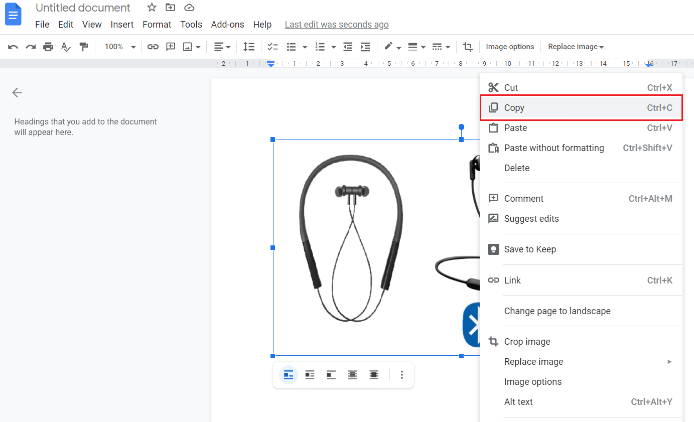Viewport: 694px width, 422px height.
Task: Select the Paint format roller icon
Action: pyautogui.click(x=84, y=47)
